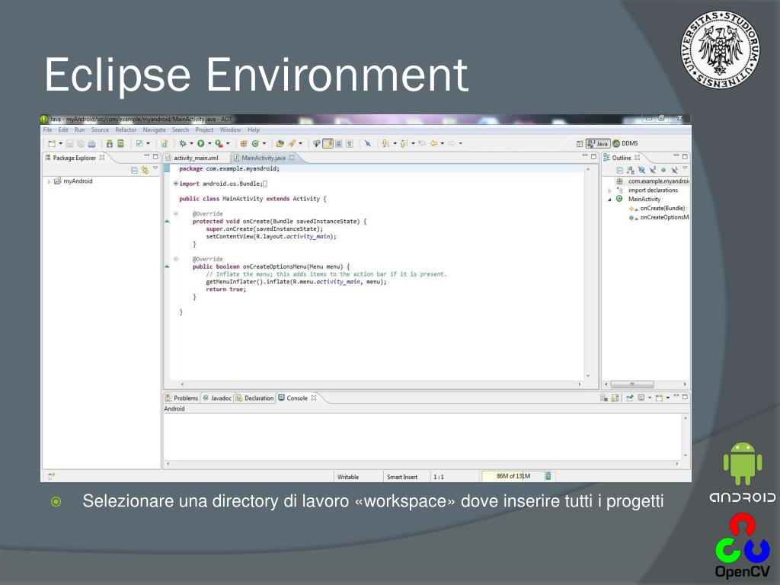Click the Debug bug icon
780x585 pixels.
tap(183, 144)
